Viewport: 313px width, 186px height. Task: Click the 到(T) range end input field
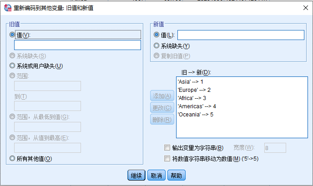pos(47,106)
